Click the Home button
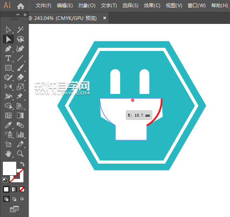Screen dimensions: 230x217 point(21,6)
